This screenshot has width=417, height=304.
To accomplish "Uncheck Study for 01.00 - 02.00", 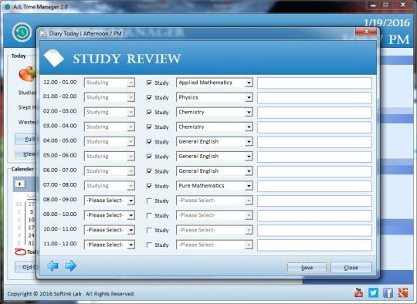I will (x=149, y=97).
